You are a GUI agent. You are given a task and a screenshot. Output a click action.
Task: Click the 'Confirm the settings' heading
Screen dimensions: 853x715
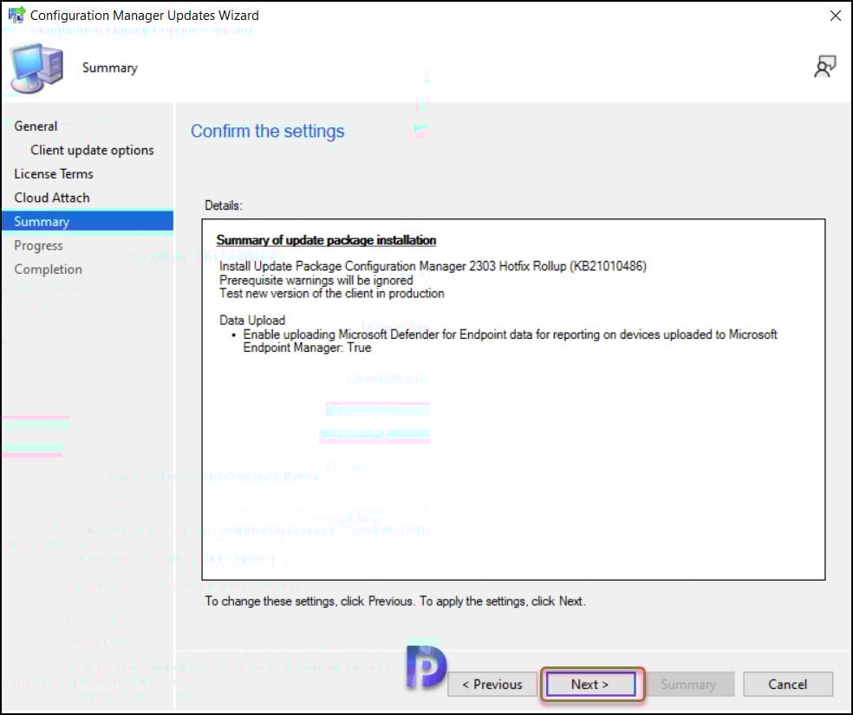tap(267, 131)
